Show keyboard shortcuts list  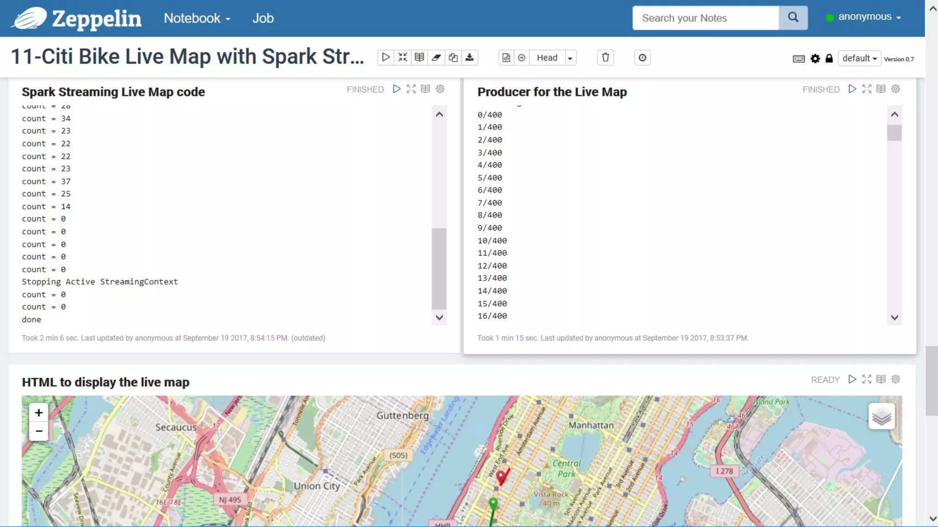[x=798, y=59]
